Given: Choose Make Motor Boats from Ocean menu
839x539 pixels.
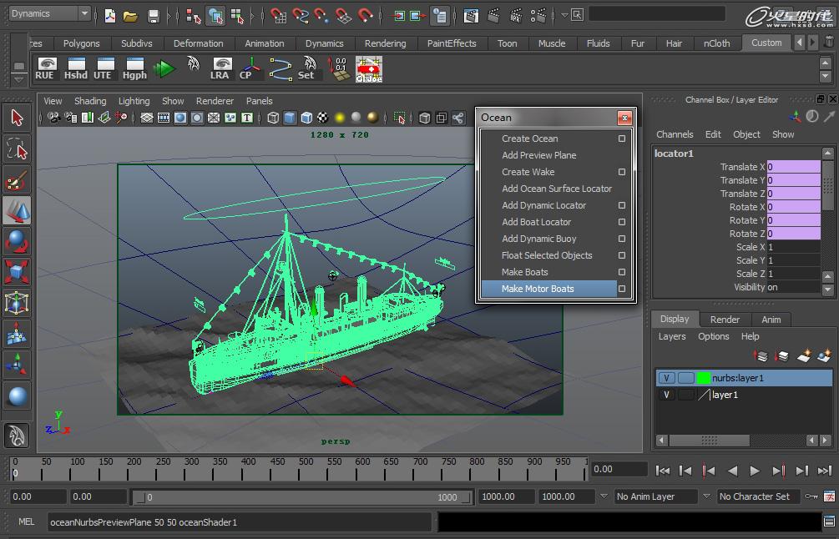Looking at the screenshot, I should 538,289.
